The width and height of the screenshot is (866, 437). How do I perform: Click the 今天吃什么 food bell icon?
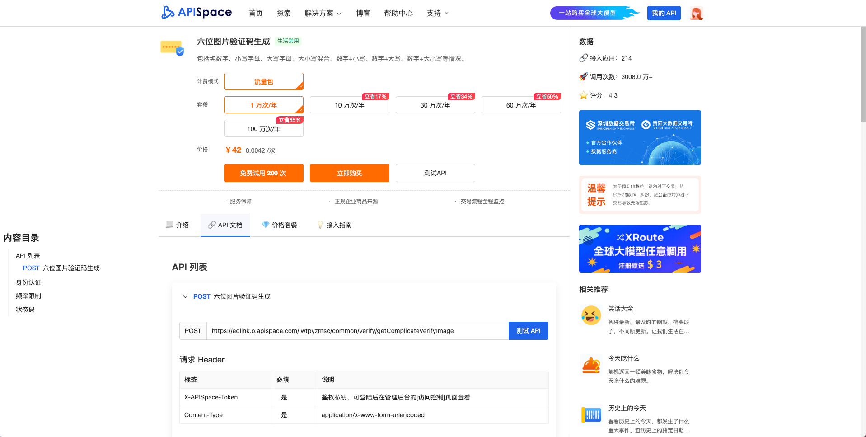[591, 365]
